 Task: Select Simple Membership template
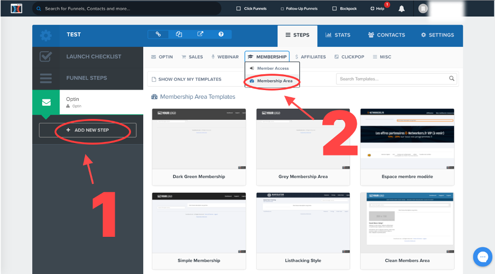click(199, 231)
